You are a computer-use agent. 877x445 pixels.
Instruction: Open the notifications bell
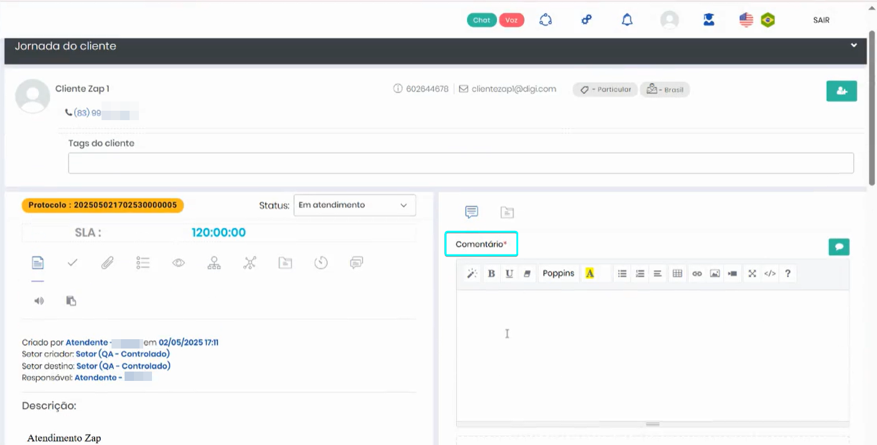tap(627, 20)
